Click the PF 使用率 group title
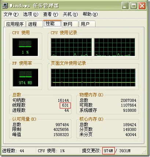Image resolution: width=150 pixels, height=157 pixels. [22, 63]
